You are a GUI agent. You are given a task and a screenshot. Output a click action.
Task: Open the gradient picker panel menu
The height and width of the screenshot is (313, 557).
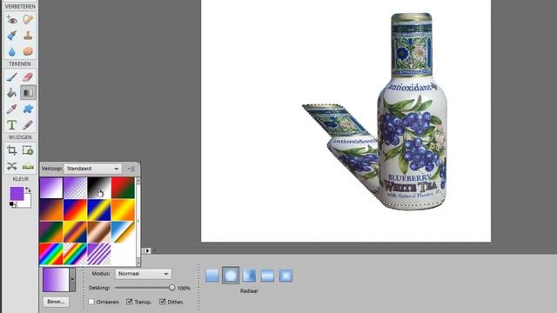pos(131,169)
